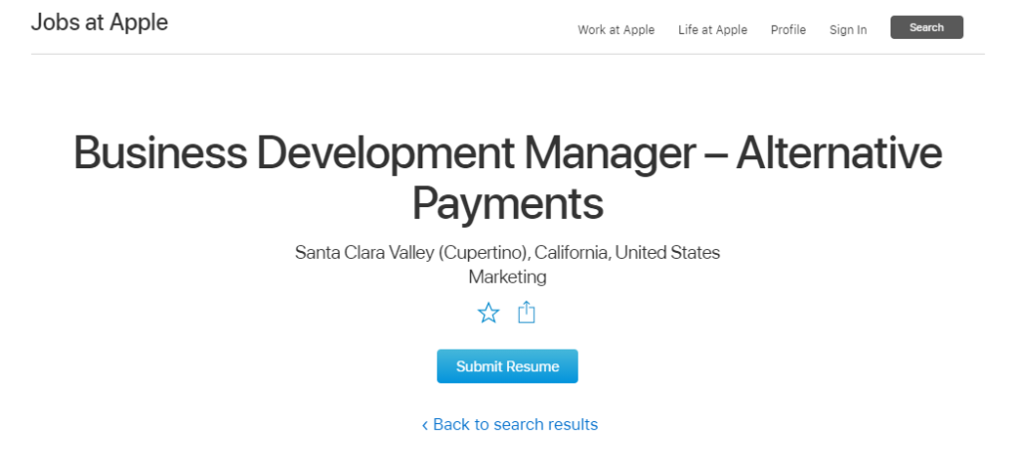Click the blue Submit Resume button
This screenshot has width=1020, height=464.
tap(507, 366)
